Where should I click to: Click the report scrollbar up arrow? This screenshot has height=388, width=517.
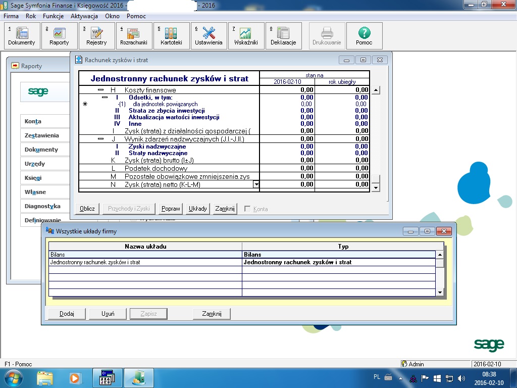tap(376, 90)
